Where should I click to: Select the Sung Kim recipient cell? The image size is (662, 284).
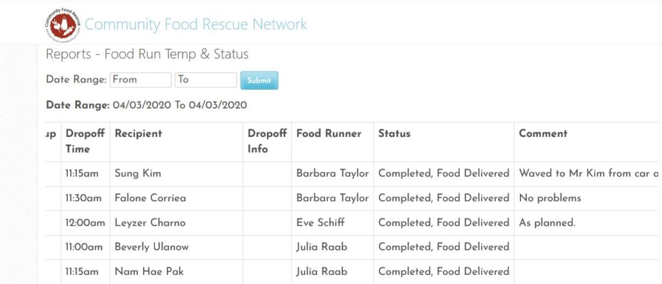point(176,174)
